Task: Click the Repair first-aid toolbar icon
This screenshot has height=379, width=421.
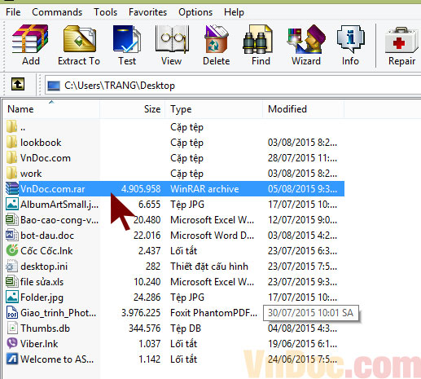Action: pyautogui.click(x=401, y=40)
